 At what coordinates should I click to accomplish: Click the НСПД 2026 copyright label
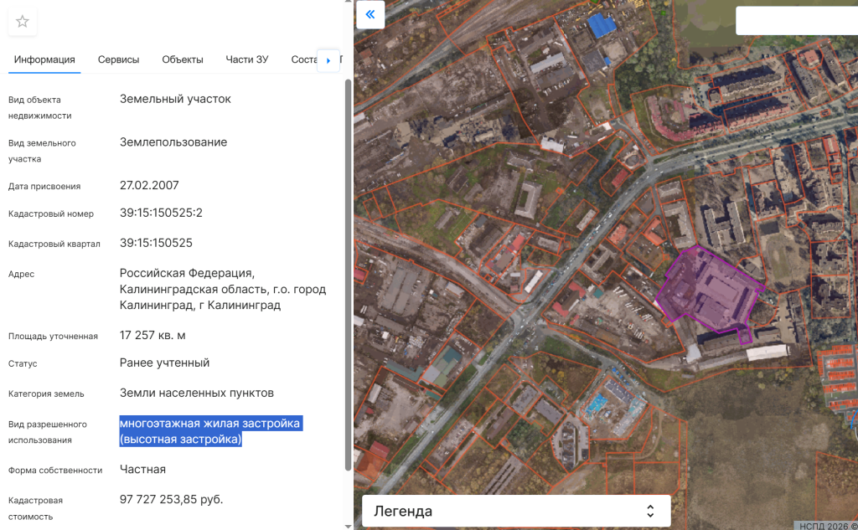824,525
